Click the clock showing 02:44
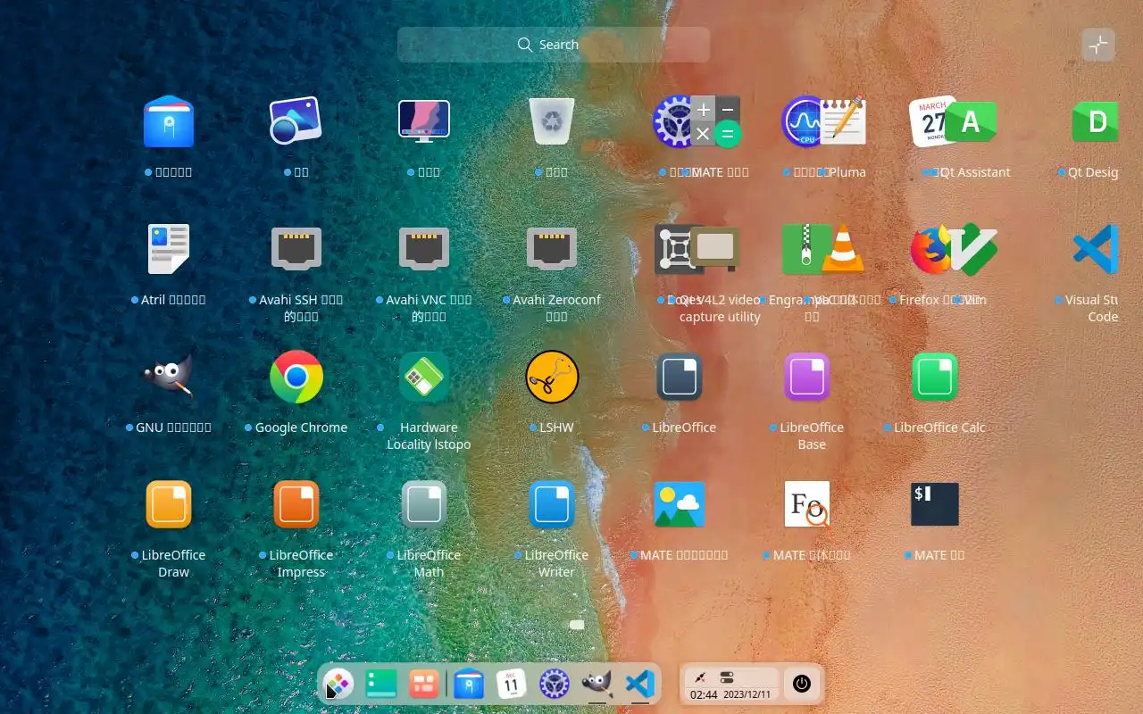 pyautogui.click(x=704, y=694)
